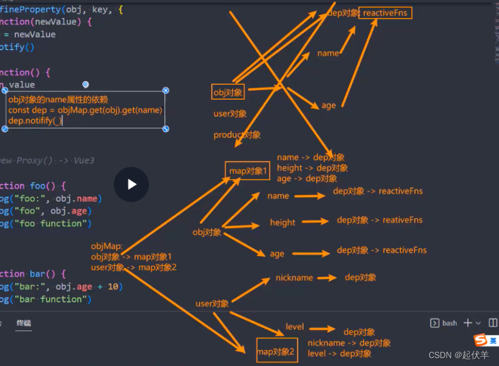Click the code line '= newValue'
Screen dimensions: 499x366
tap(30, 34)
